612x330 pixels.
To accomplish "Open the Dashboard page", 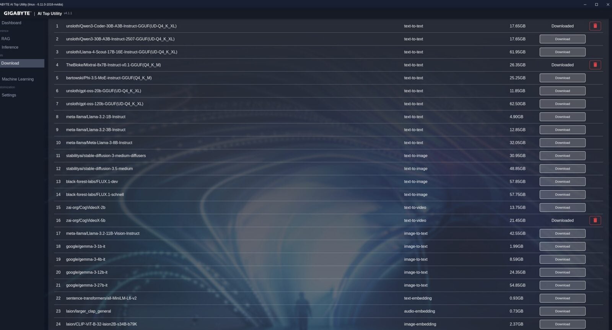I will [11, 23].
